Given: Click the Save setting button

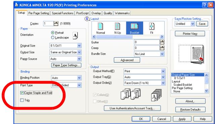Looking at the screenshot, I should coord(202,24).
